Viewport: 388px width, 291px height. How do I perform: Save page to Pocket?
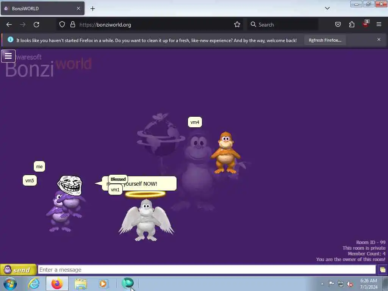(338, 25)
